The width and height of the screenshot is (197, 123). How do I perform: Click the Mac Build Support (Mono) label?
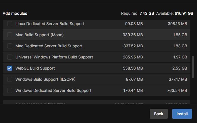coord(40,35)
